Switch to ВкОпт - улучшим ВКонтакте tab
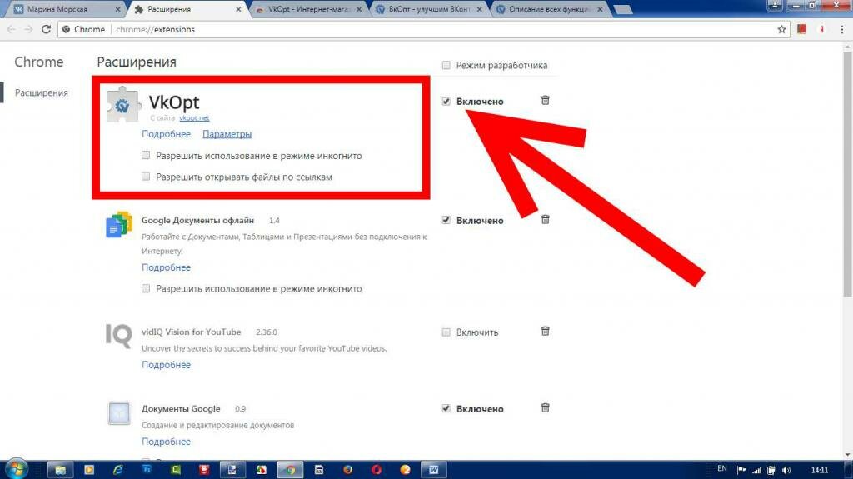 pos(428,9)
